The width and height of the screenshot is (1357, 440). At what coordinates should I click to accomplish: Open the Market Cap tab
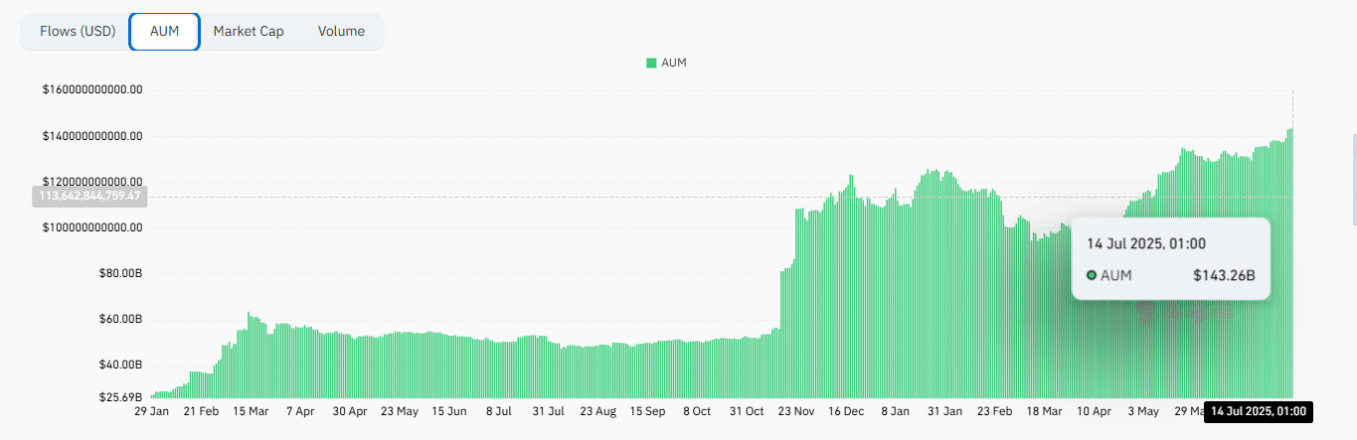coord(249,31)
